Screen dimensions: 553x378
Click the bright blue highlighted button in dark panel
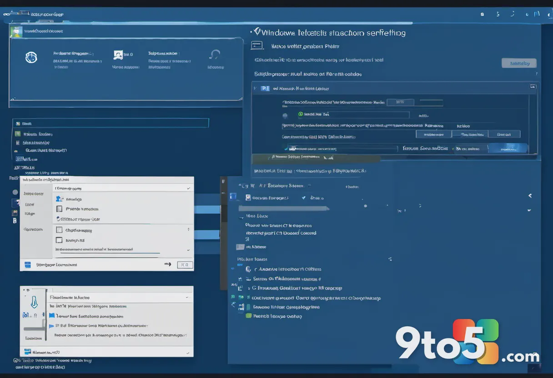tap(508, 148)
